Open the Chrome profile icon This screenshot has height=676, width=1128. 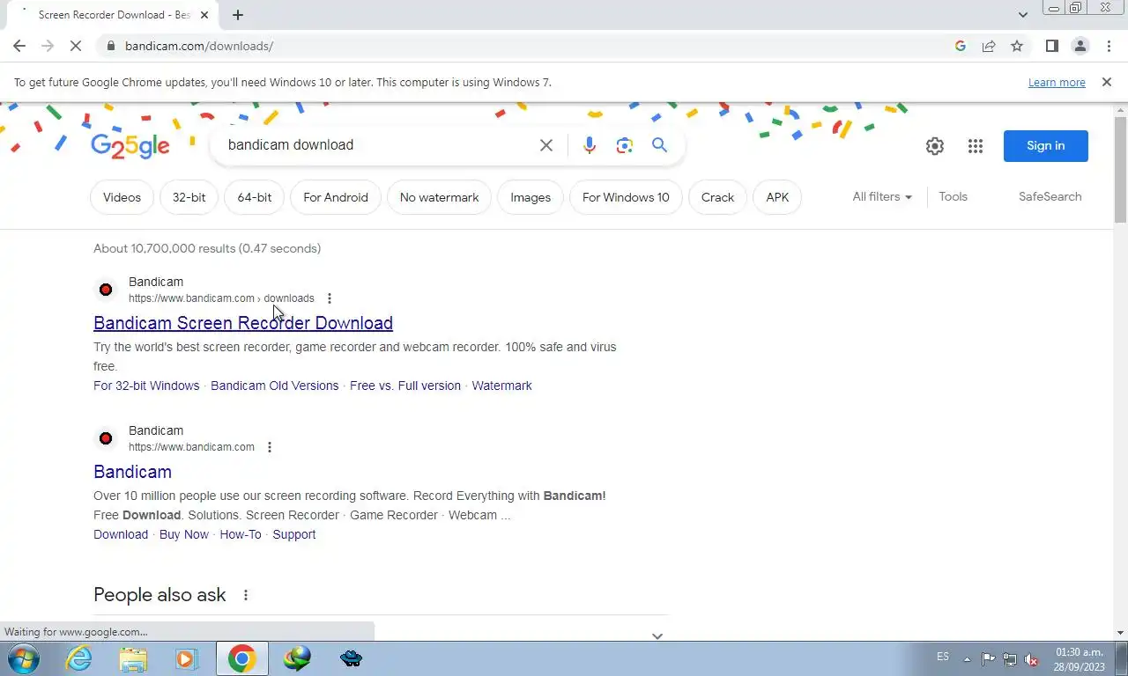click(x=1080, y=46)
